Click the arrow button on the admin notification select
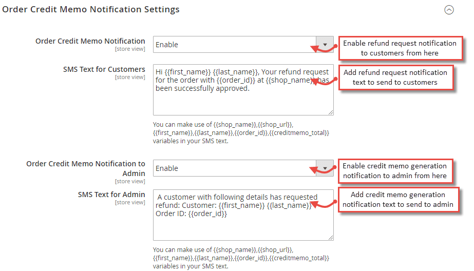474x271 pixels. click(325, 168)
